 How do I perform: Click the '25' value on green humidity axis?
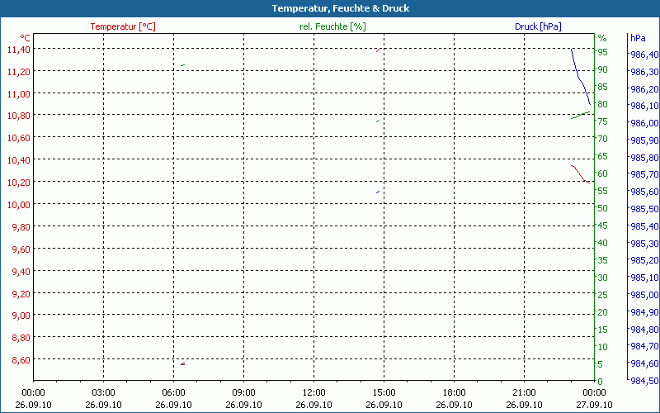coord(603,295)
